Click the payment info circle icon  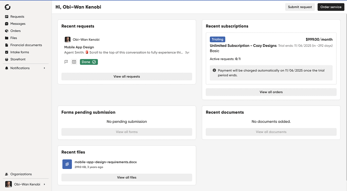[x=214, y=70]
